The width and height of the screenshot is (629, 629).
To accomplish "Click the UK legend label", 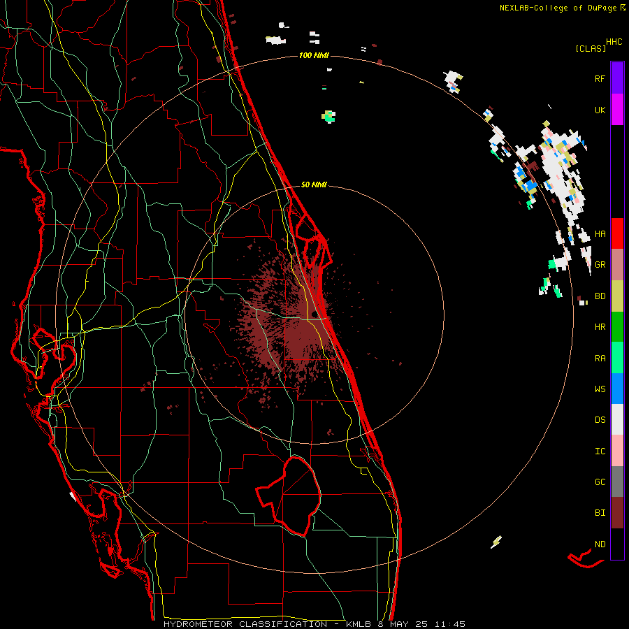I will (x=600, y=110).
